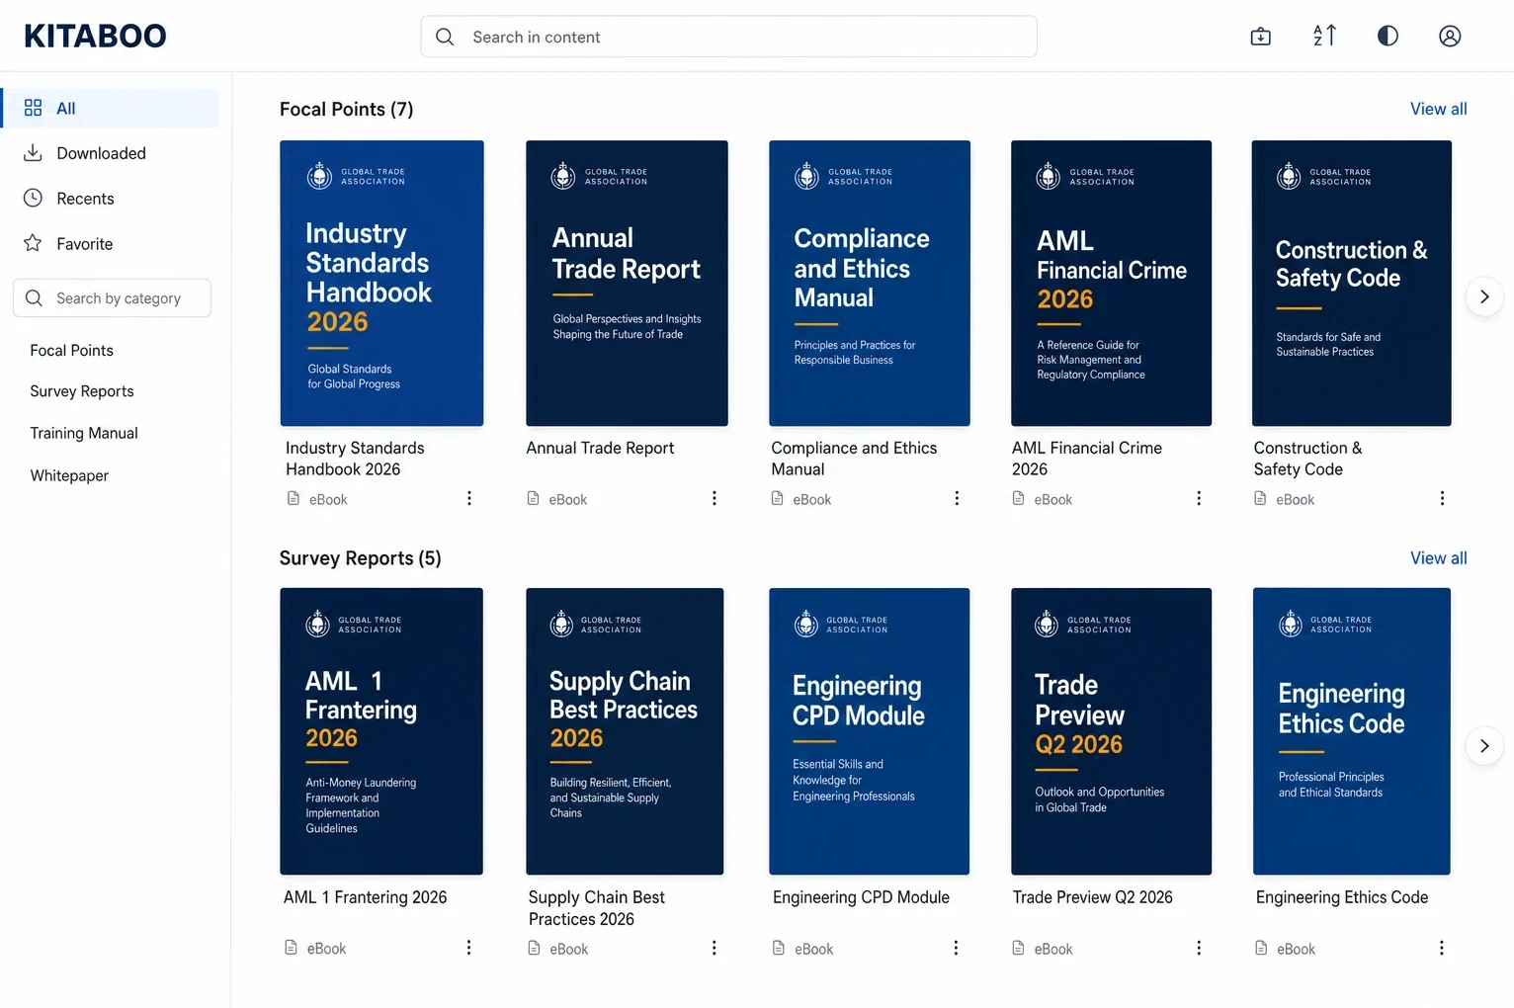Focus the Search in content field
Viewport: 1514px width, 1008px height.
(x=728, y=37)
